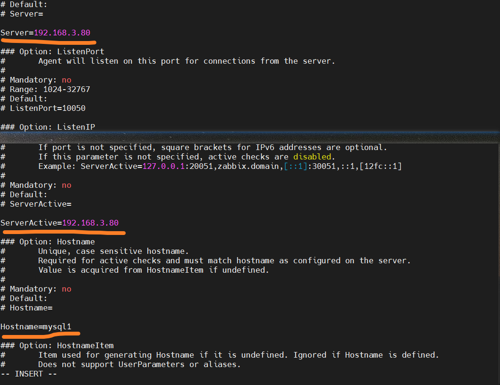Click the "### Option: Hostname" heading line
500x385 pixels.
(48, 242)
